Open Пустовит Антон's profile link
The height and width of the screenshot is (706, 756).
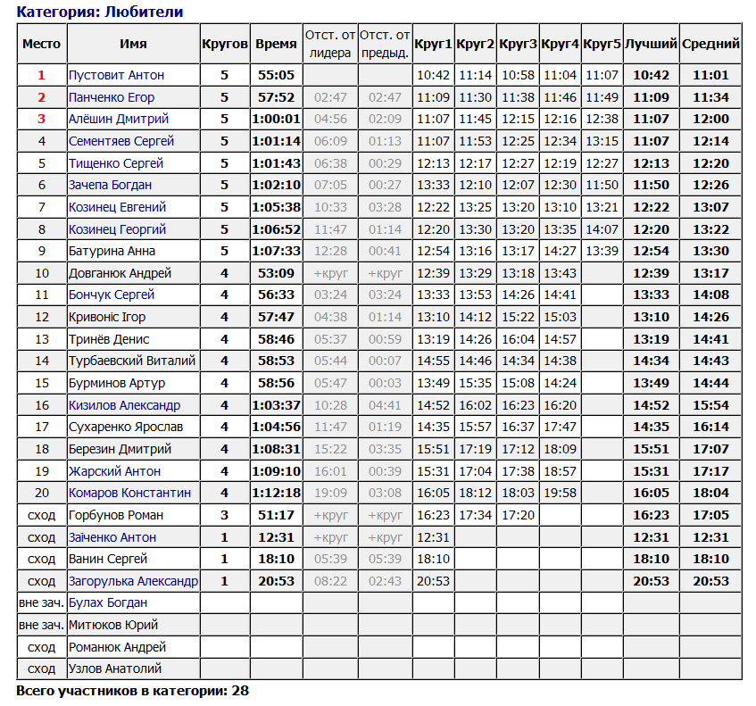click(116, 75)
